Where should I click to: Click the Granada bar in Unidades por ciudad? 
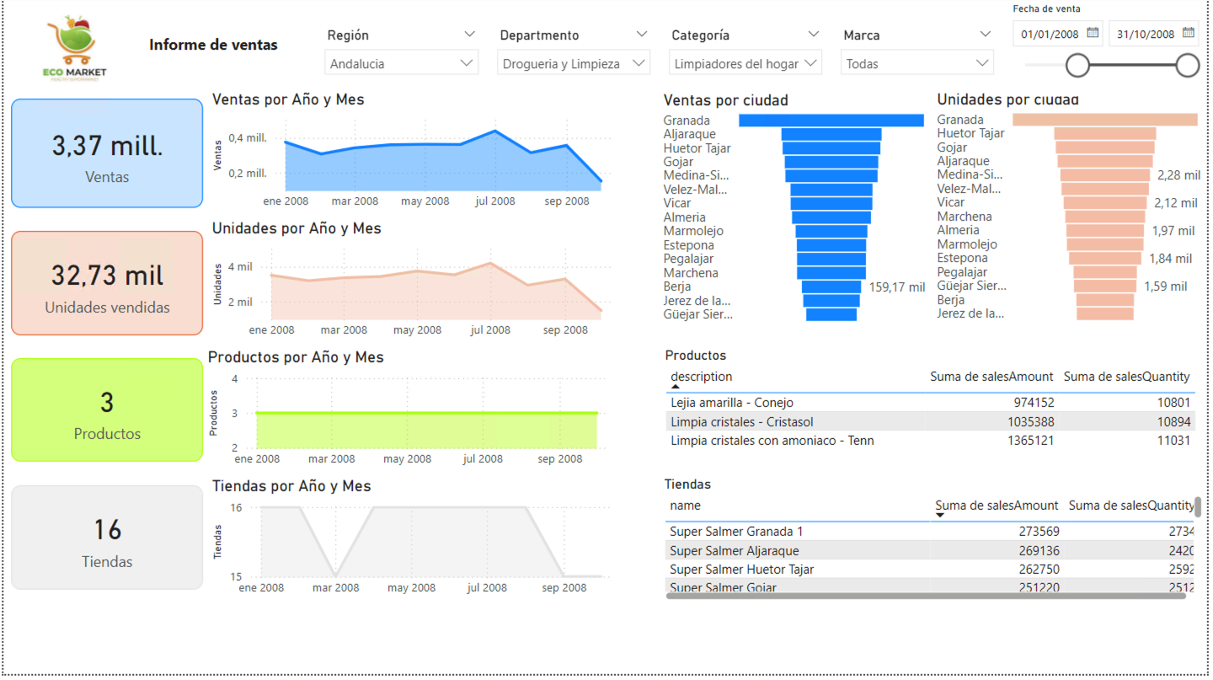coord(1105,120)
